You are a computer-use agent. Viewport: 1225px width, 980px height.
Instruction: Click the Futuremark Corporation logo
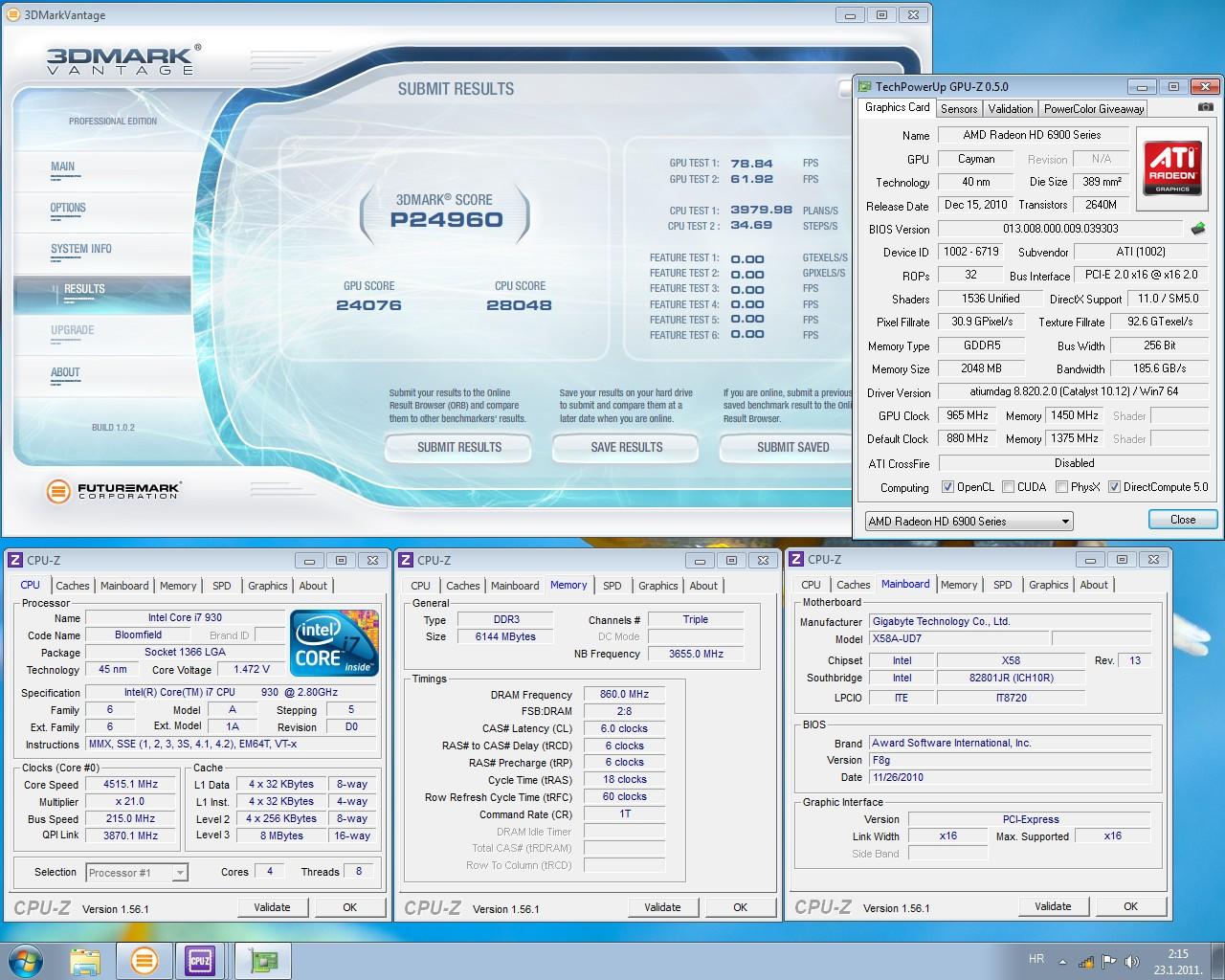(x=113, y=491)
